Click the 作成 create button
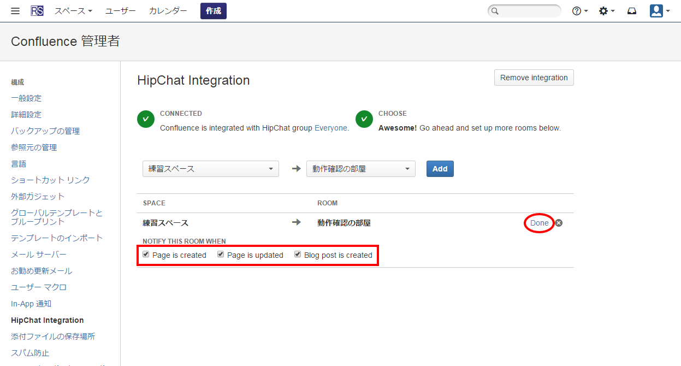 coord(214,11)
